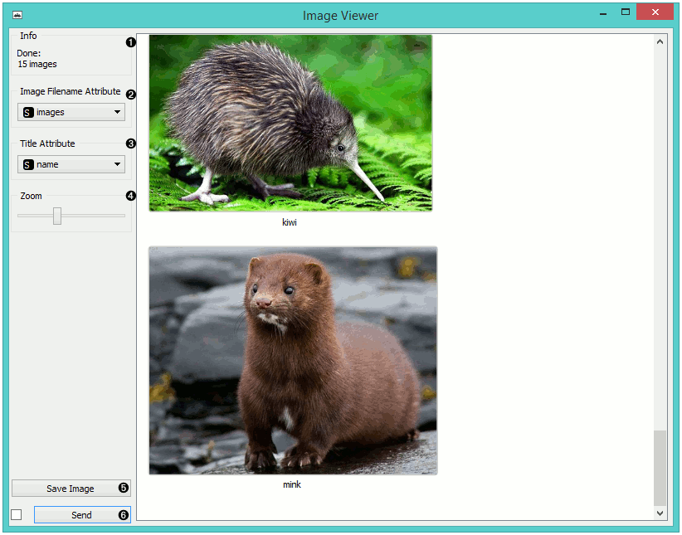Click the Image Viewer app icon in title bar
Viewport: 682px width, 535px height.
pyautogui.click(x=17, y=15)
